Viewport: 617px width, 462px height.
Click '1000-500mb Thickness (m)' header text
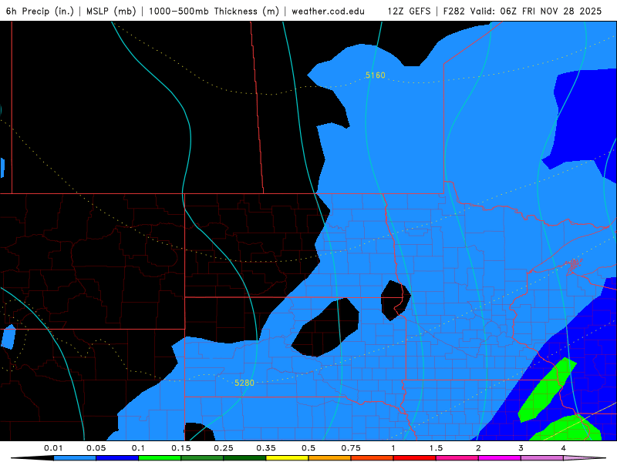point(214,11)
